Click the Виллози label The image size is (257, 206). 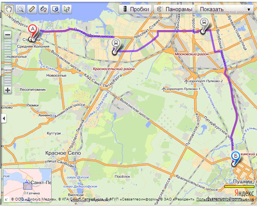(x=76, y=195)
